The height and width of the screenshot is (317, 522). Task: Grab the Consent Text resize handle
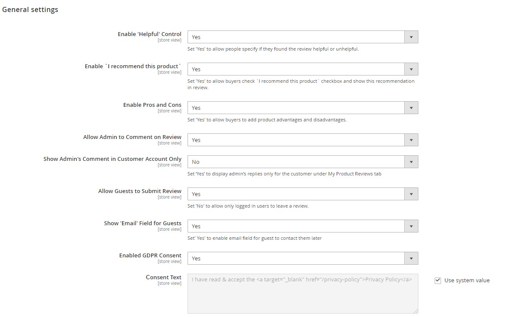415,311
